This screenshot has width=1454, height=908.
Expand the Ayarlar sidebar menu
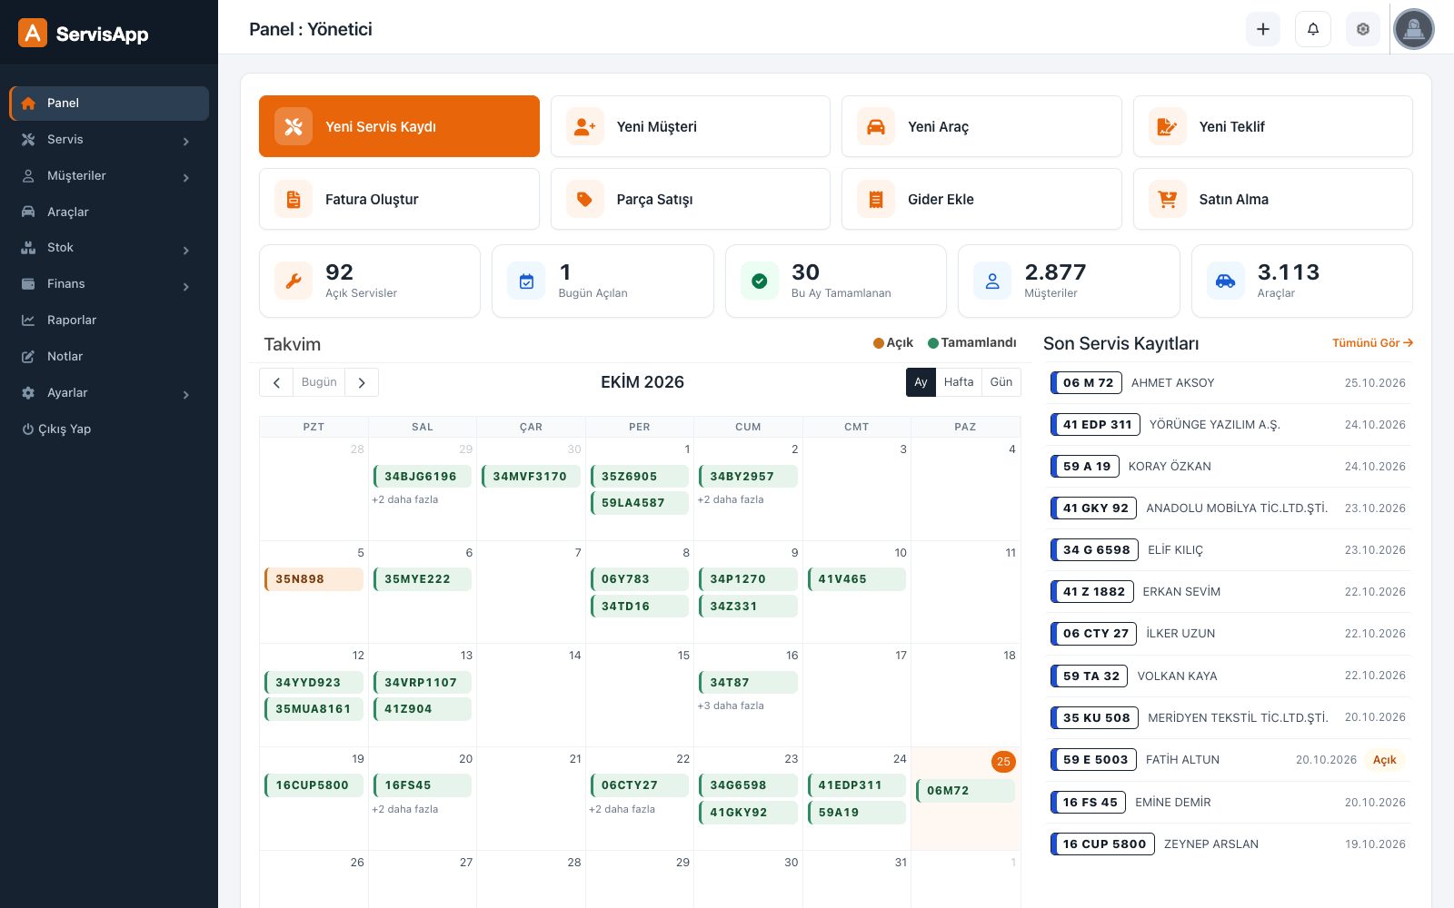(109, 393)
